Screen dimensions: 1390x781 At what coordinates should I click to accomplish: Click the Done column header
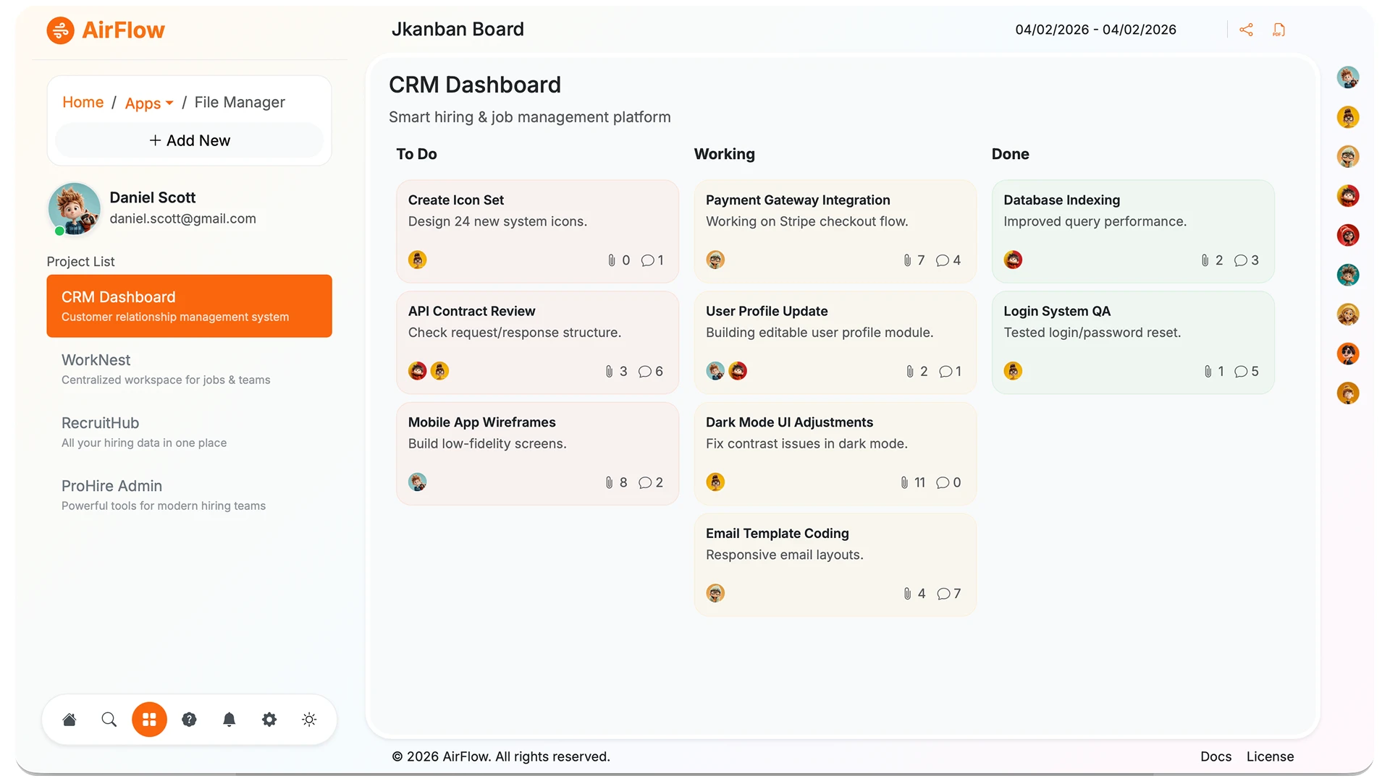[1010, 154]
